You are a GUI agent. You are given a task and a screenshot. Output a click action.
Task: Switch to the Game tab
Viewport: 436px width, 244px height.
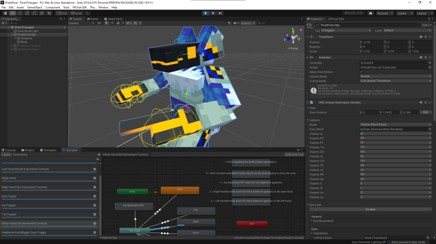click(x=92, y=19)
